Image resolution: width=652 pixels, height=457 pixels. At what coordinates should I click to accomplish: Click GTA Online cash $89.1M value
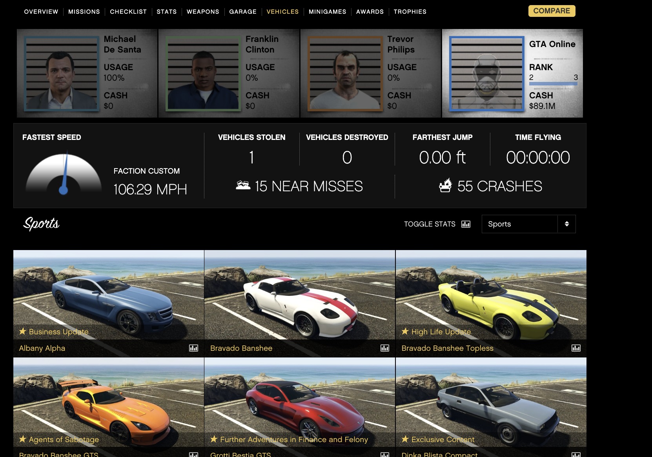(542, 106)
